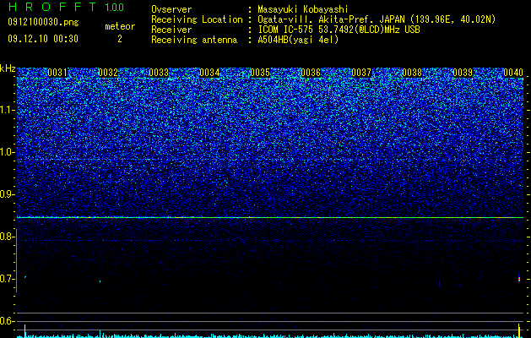
Task: Click the HROFFT title text
Action: point(52,7)
